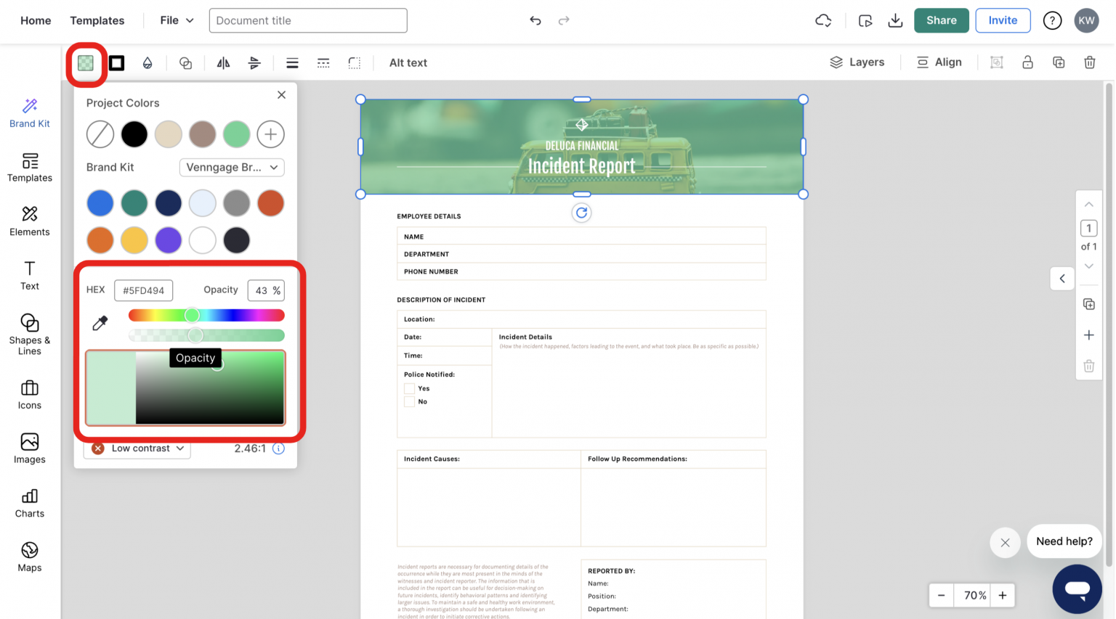Browse shapes via Shapes & Lines panel

(x=29, y=335)
